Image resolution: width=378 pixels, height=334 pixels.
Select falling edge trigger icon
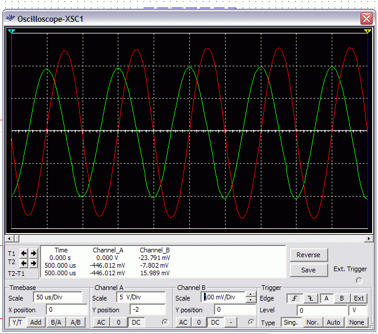(x=310, y=298)
